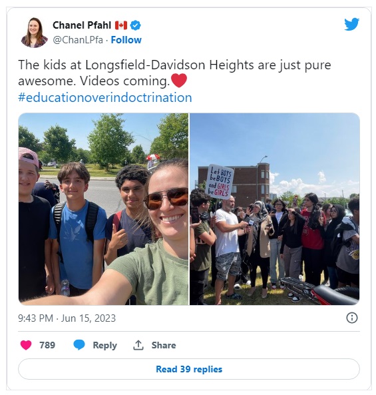Click the 9:43 PM · Jun 15, 2023 timestamp

(x=67, y=318)
